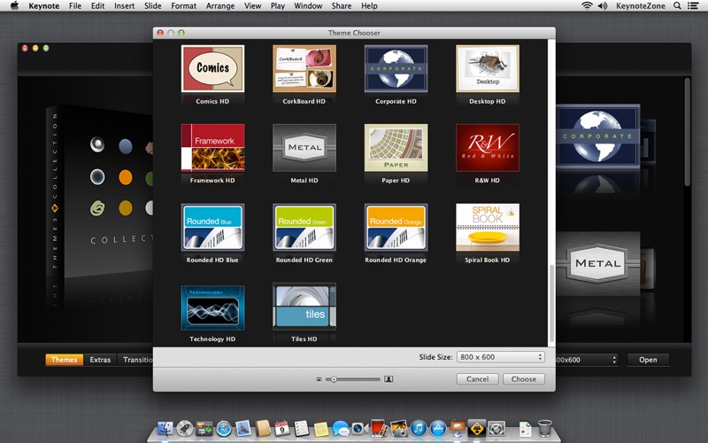The image size is (708, 443).
Task: Open the Share menu
Action: pos(342,6)
